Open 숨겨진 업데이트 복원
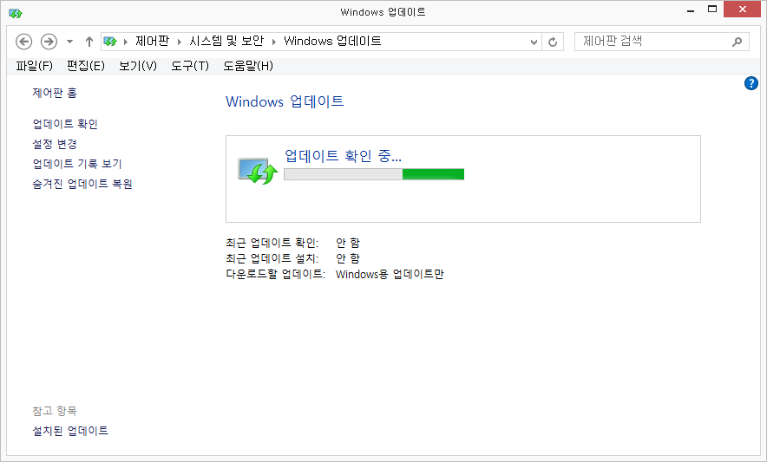The height and width of the screenshot is (462, 767). point(82,184)
